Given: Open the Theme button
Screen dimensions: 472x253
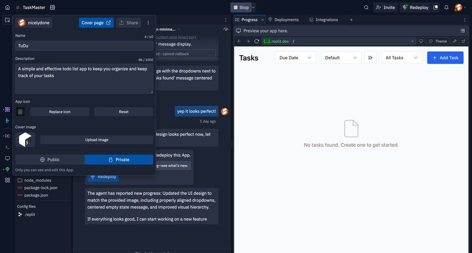Looking at the screenshot, I should (438, 41).
